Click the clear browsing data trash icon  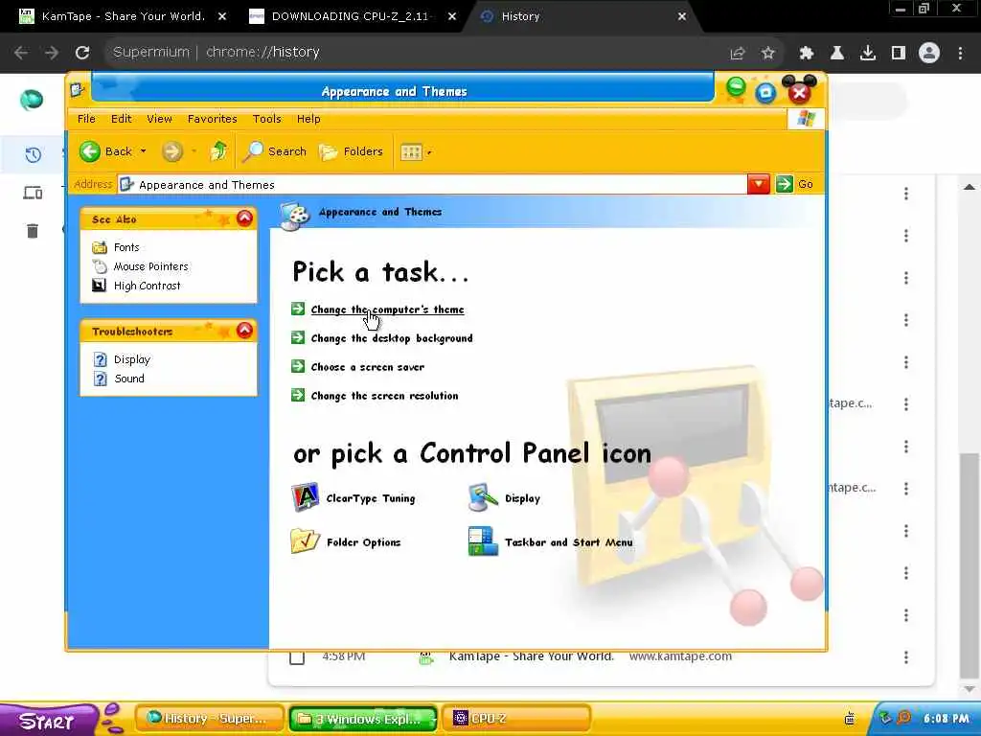pyautogui.click(x=33, y=231)
